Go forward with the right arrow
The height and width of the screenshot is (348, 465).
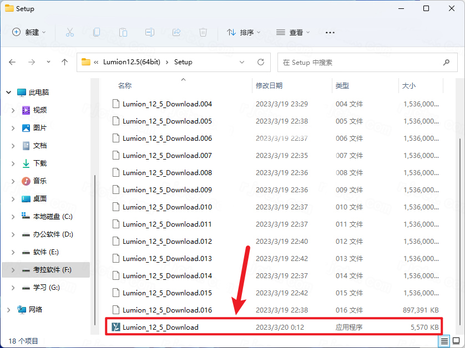pos(32,62)
